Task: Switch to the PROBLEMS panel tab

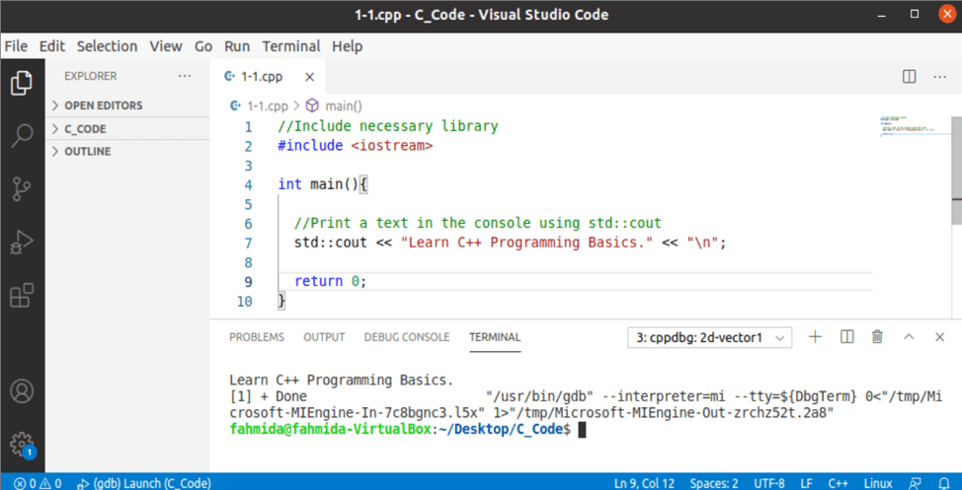Action: point(257,337)
